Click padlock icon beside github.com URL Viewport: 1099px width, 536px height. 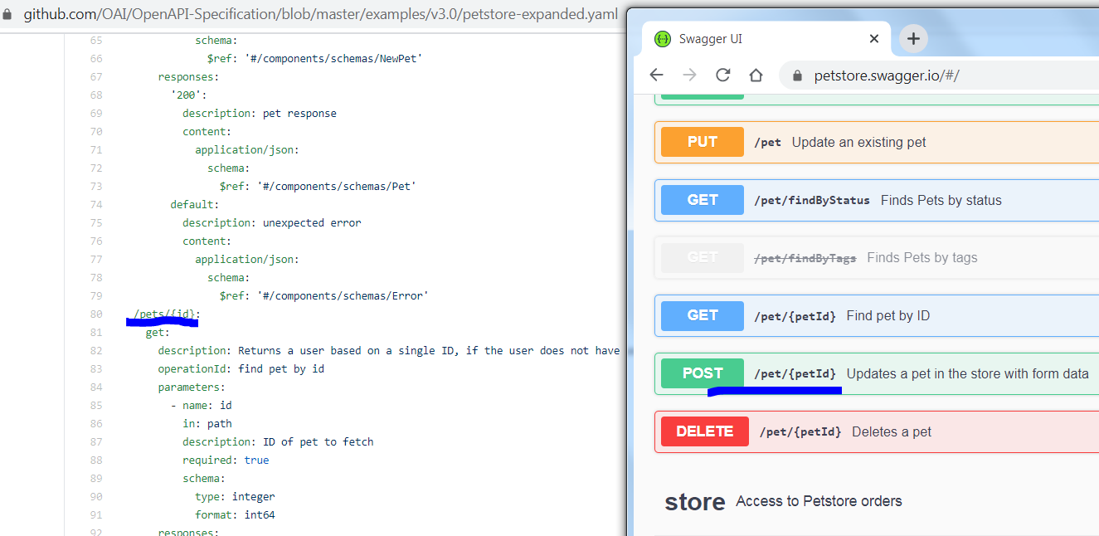click(x=8, y=14)
